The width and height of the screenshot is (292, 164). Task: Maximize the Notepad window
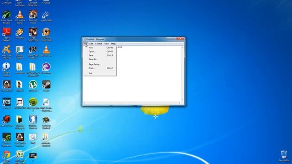[174, 39]
